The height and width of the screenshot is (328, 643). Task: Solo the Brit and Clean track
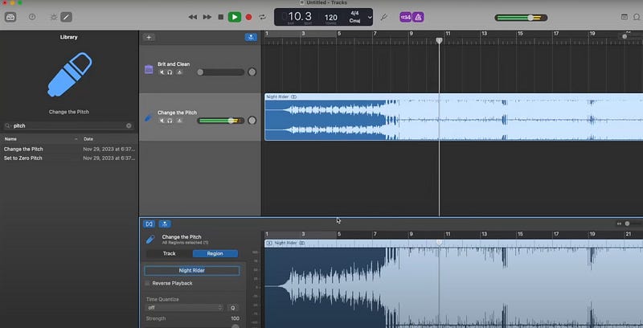point(170,72)
